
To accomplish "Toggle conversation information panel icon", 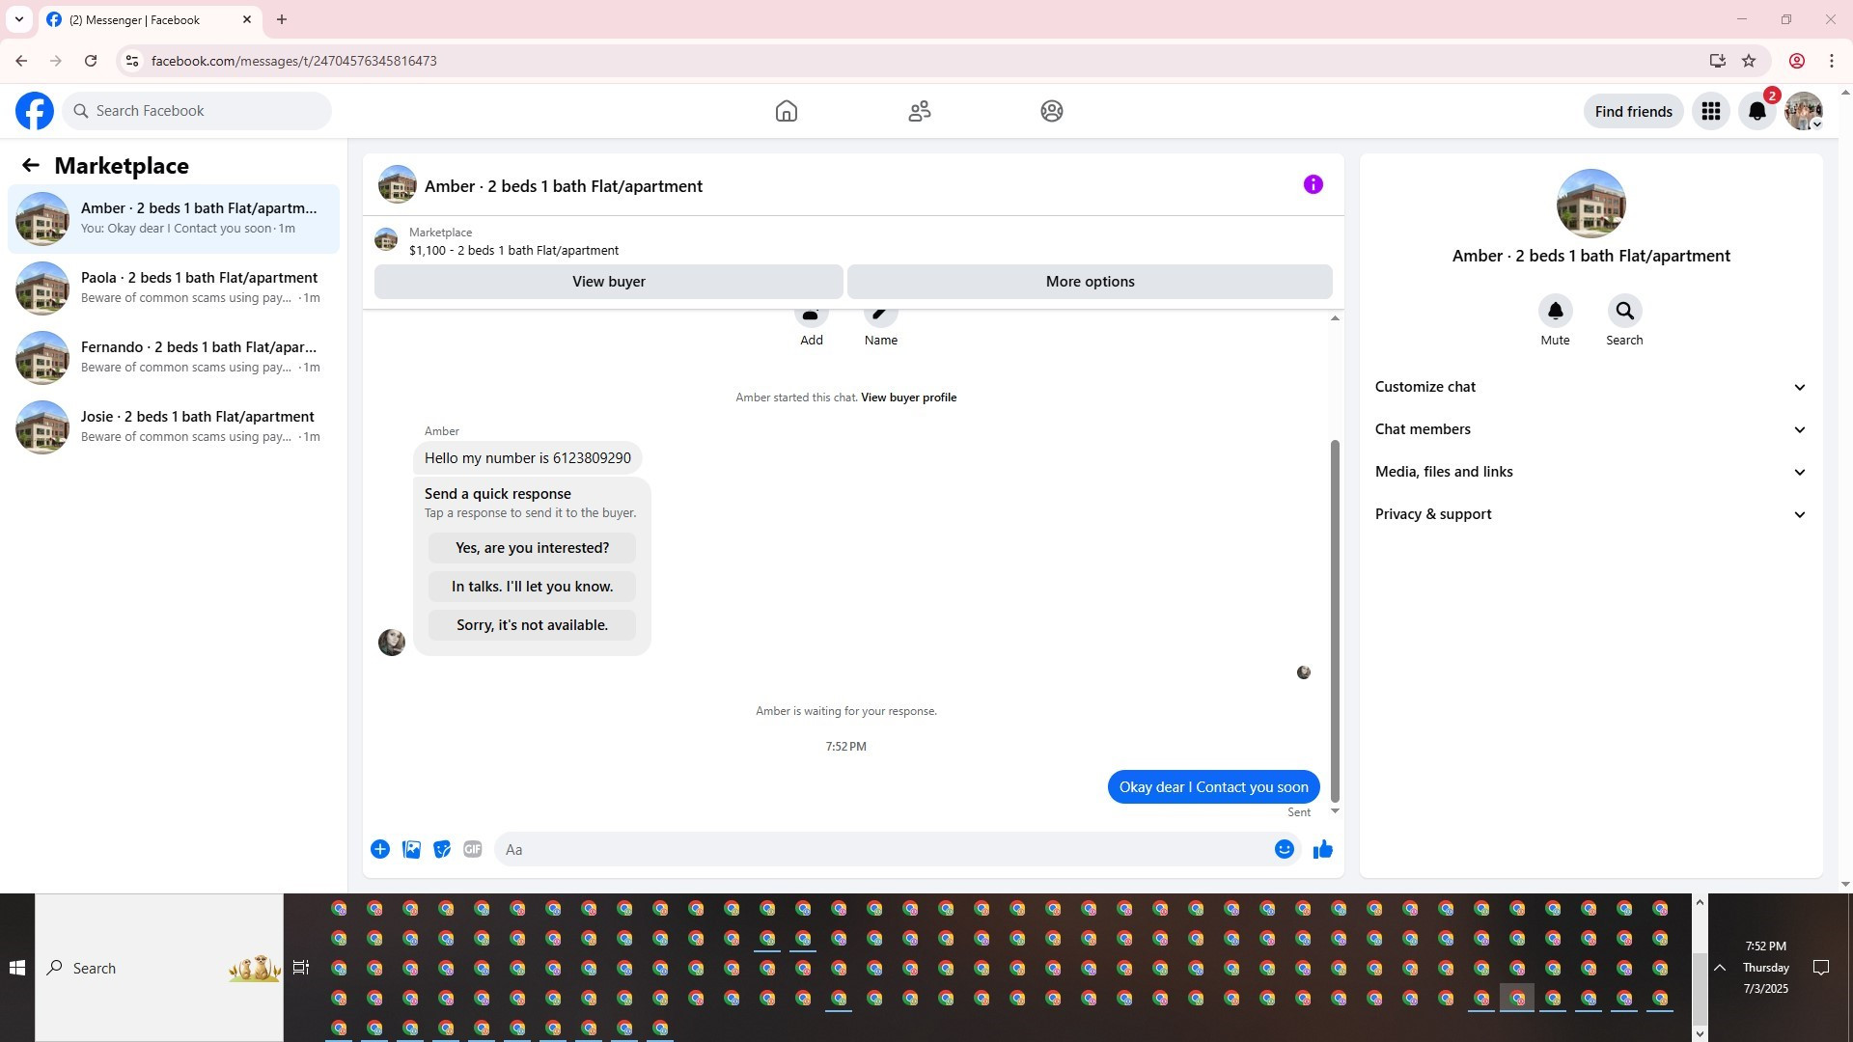I will click(x=1313, y=184).
